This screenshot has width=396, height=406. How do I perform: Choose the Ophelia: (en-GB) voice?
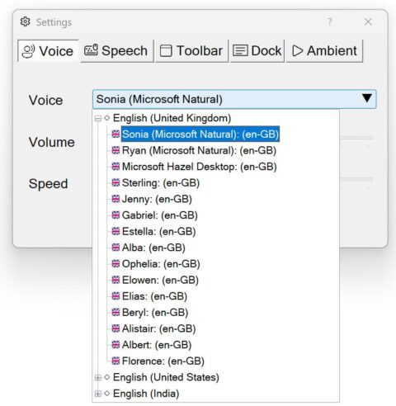coord(161,264)
